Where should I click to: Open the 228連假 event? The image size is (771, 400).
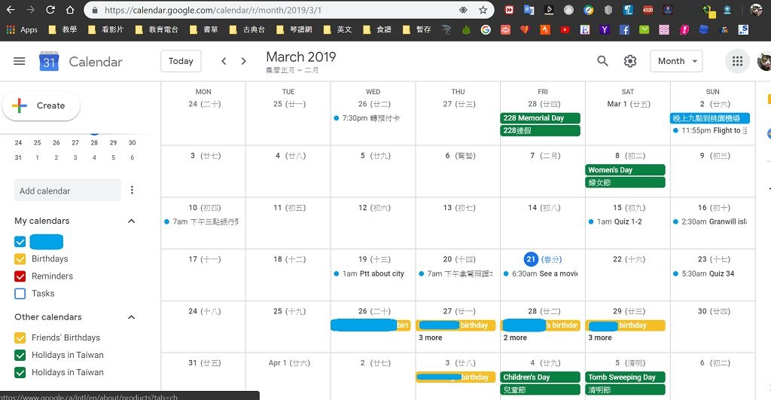(541, 130)
